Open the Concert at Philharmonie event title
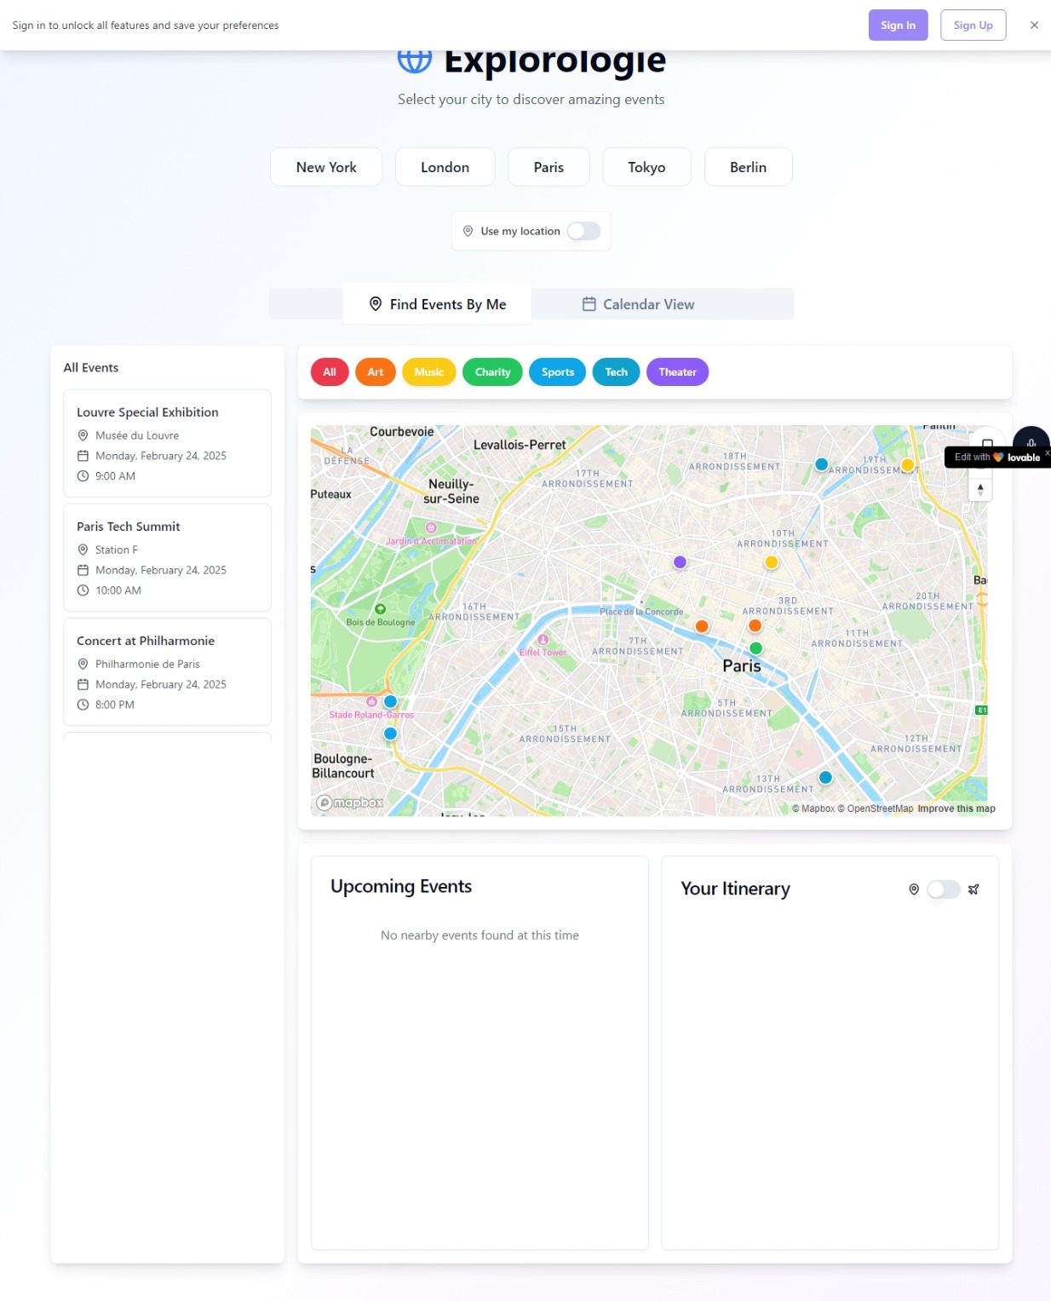Screen dimensions: 1051x1301 coord(146,641)
